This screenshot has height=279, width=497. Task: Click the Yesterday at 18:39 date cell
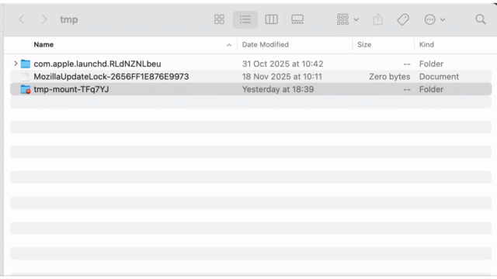coord(278,90)
